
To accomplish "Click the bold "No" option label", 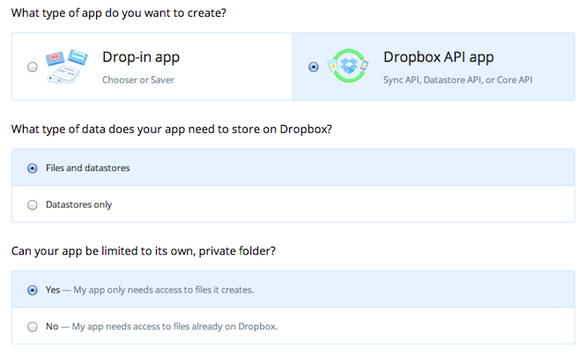I will (52, 326).
